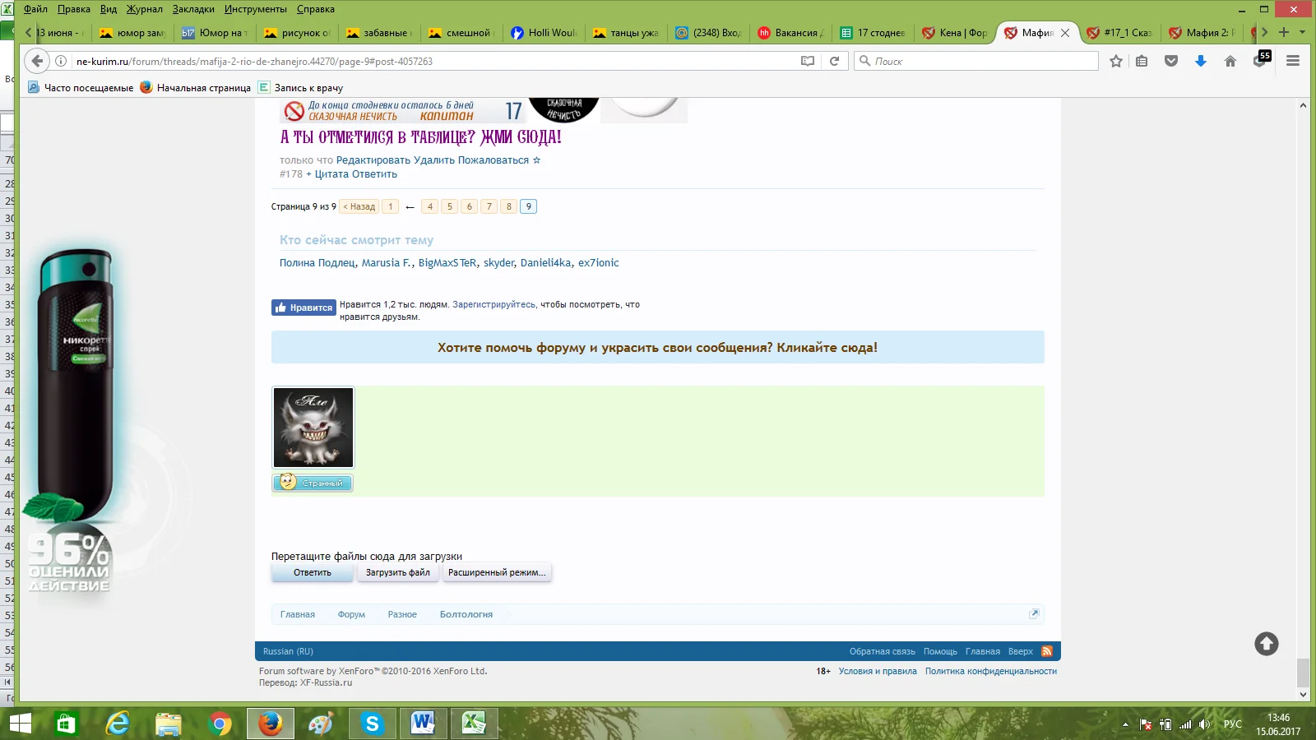Switch to the #17_1 Сказ tab
Image resolution: width=1316 pixels, height=740 pixels.
pyautogui.click(x=1119, y=33)
